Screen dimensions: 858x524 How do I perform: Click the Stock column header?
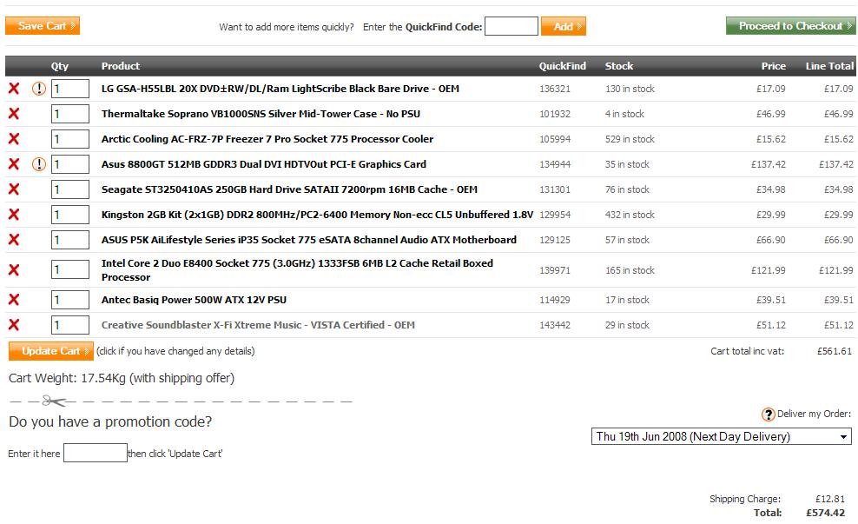[x=619, y=66]
